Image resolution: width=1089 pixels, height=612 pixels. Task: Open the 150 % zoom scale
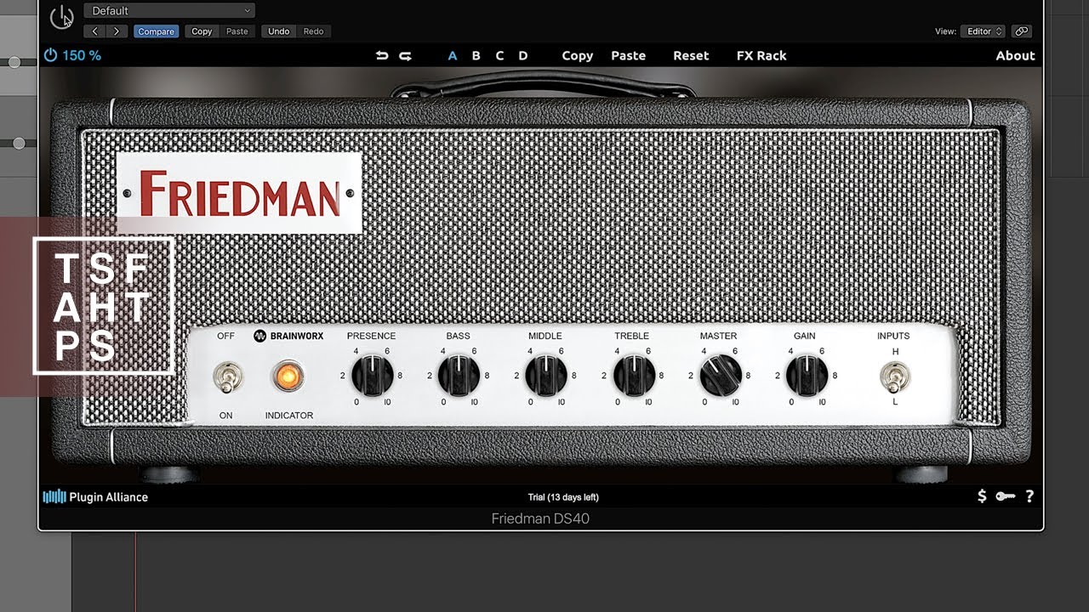click(x=82, y=55)
